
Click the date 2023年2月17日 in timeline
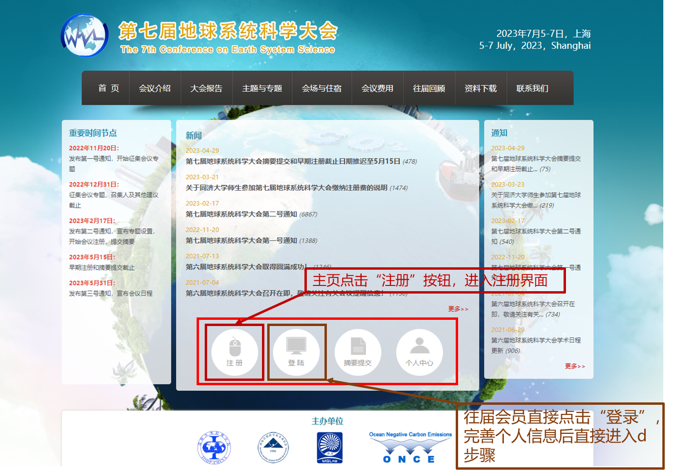[x=92, y=221]
